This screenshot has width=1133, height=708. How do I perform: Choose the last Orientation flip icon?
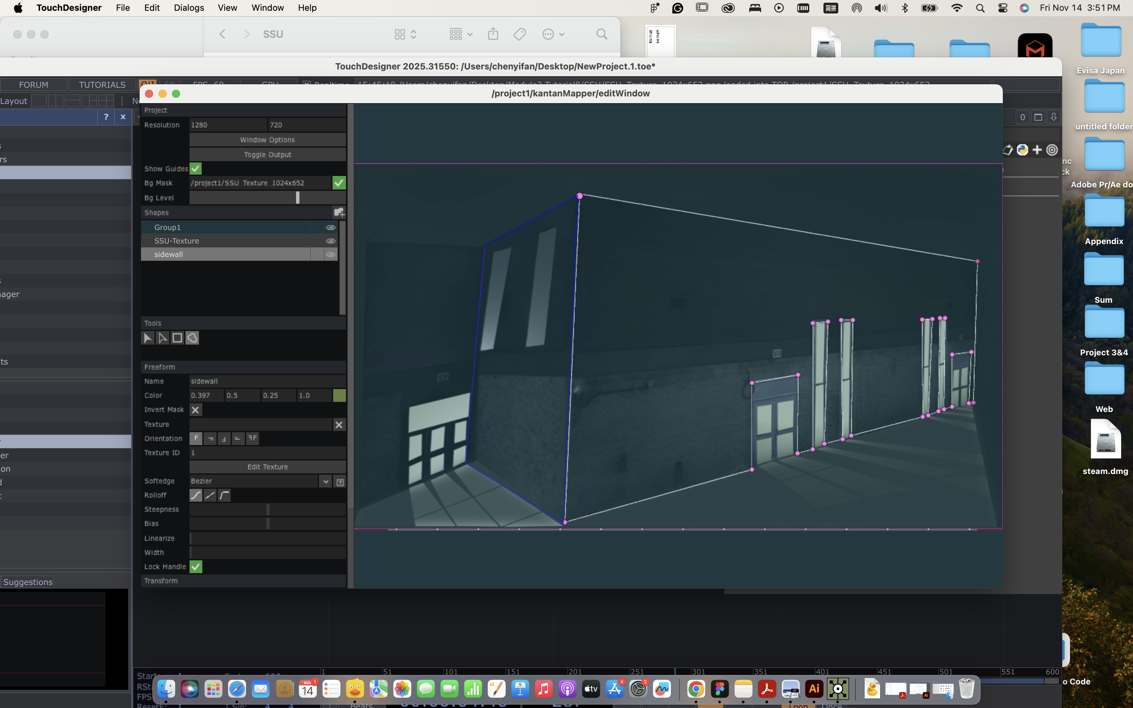[252, 438]
